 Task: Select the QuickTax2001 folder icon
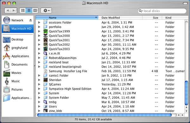coord(45,40)
